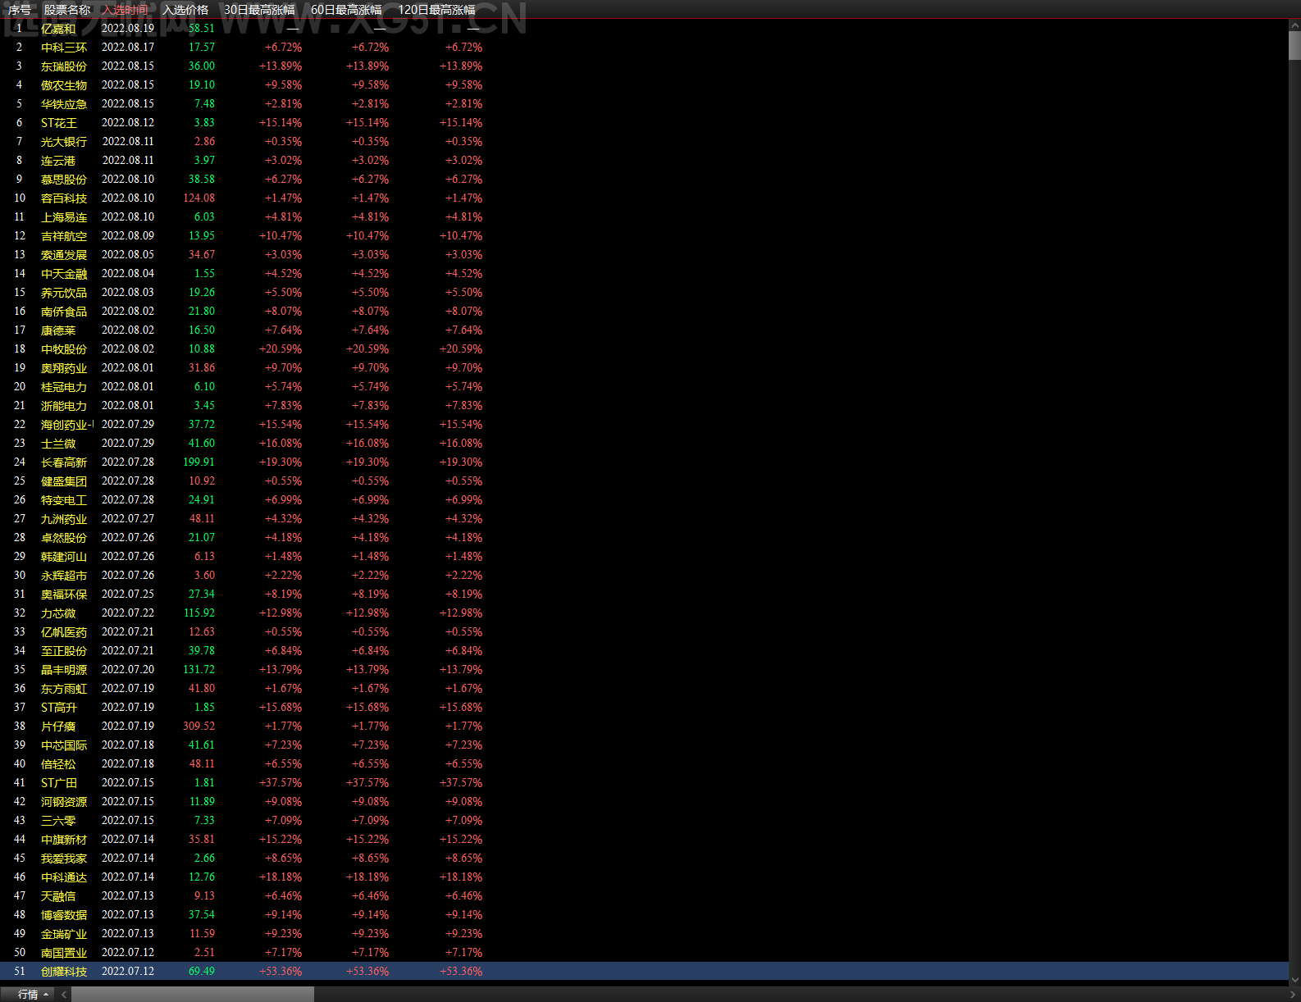Image resolution: width=1301 pixels, height=1002 pixels.
Task: Select stock 倍轻松
Action: coord(58,764)
